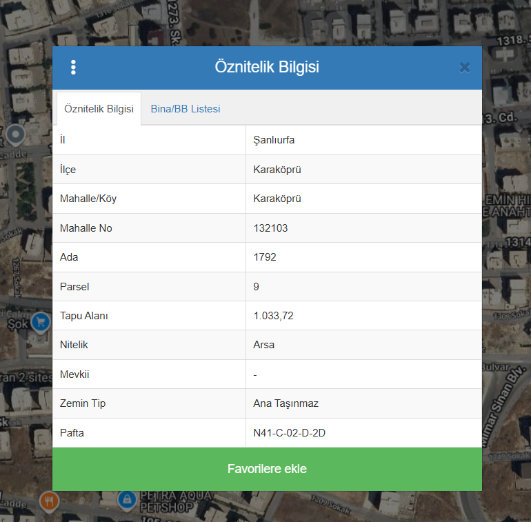Click the Mahalle No value 132103
This screenshot has height=522, width=531.
(x=270, y=228)
